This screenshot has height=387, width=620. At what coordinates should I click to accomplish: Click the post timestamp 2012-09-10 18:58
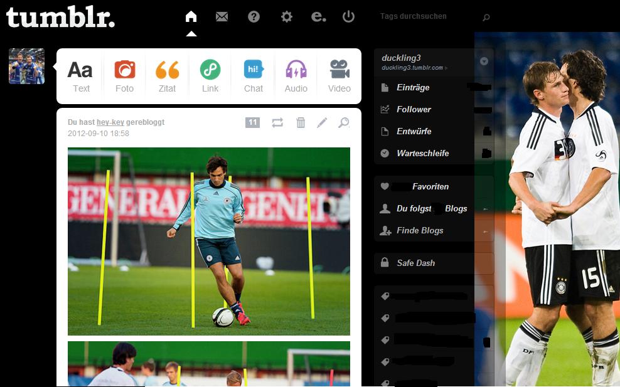99,133
